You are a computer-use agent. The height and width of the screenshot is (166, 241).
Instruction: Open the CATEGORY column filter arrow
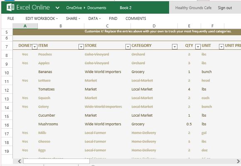point(175,46)
